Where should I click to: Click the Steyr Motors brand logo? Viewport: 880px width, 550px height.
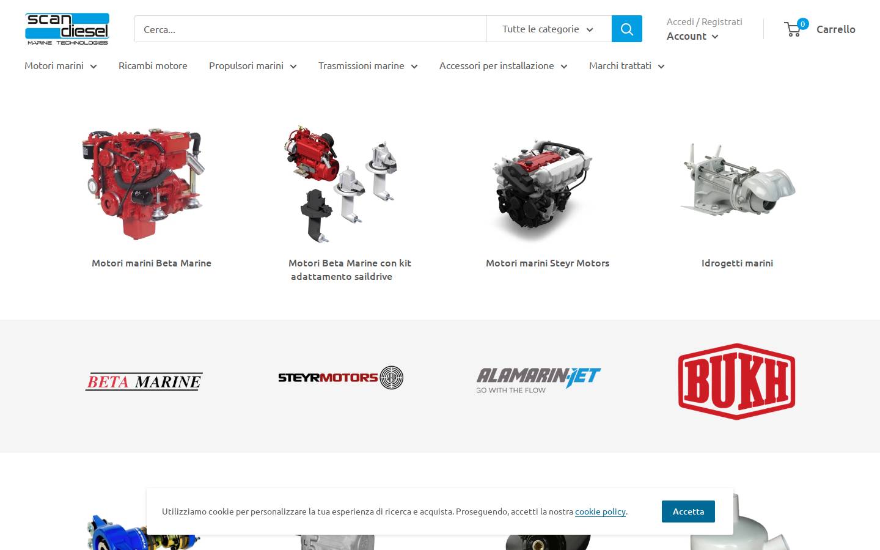coord(341,378)
